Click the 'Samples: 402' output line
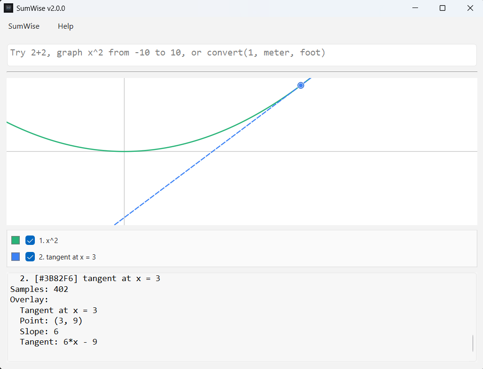 coord(39,289)
